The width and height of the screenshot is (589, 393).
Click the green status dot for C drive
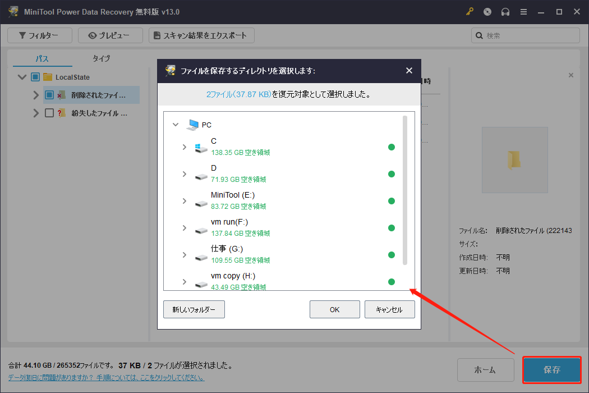(392, 147)
